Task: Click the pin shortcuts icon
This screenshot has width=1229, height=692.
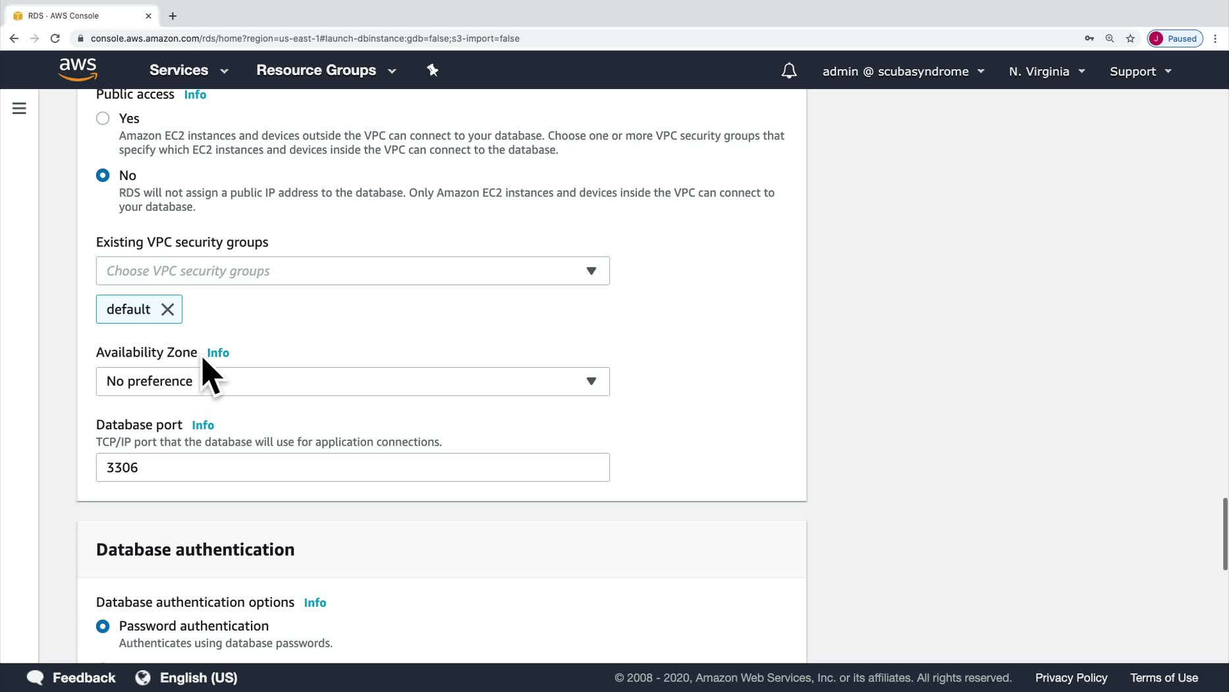Action: (x=433, y=70)
